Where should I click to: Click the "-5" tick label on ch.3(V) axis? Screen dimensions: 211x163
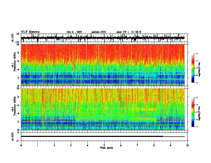(18, 141)
